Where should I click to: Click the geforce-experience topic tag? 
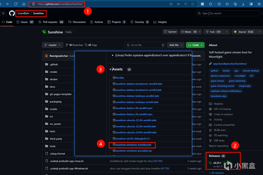[x=220, y=76]
